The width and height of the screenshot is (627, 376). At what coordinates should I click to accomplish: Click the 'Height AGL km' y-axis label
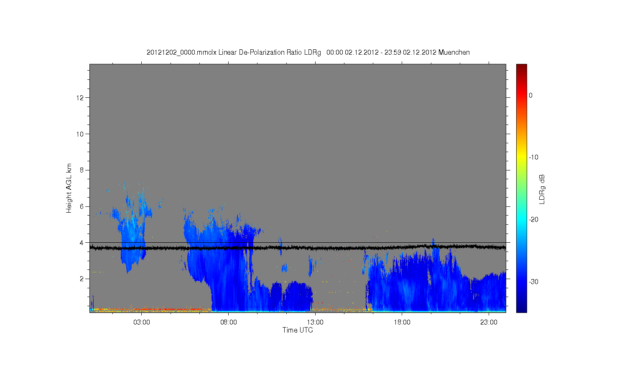pos(69,188)
